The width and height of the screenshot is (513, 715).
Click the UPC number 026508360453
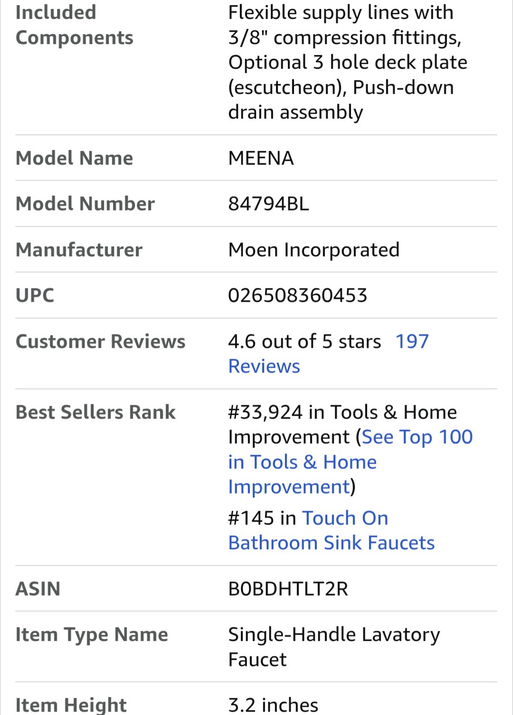coord(297,296)
